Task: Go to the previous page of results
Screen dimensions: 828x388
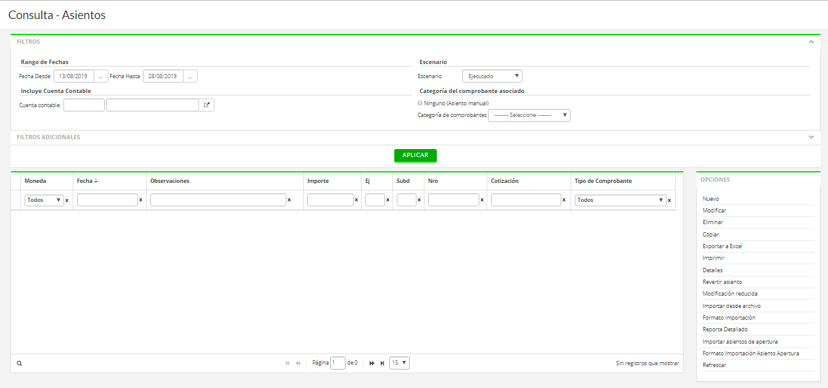Action: coord(298,363)
